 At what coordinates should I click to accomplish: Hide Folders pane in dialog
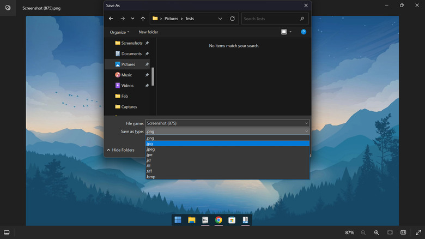(x=120, y=150)
